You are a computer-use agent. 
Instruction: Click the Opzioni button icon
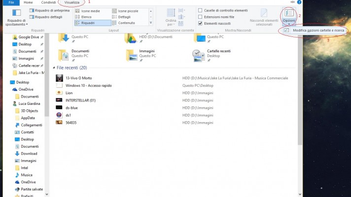click(289, 13)
